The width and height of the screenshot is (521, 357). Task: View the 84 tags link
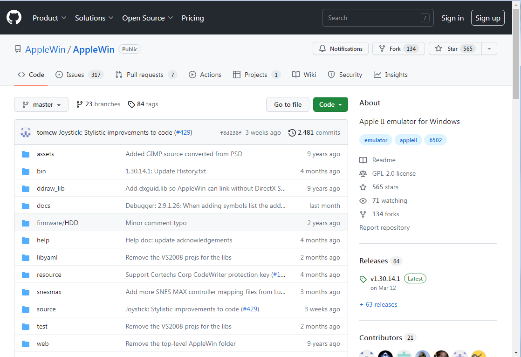[143, 104]
